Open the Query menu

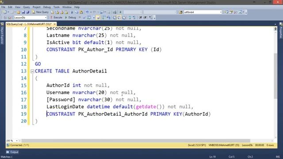(x=27, y=7)
